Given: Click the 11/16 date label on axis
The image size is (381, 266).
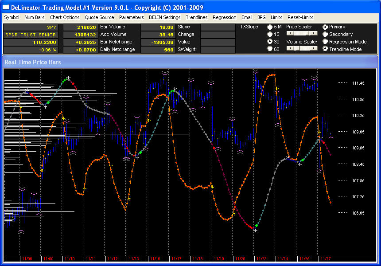Looking at the screenshot, I should click(x=155, y=259).
